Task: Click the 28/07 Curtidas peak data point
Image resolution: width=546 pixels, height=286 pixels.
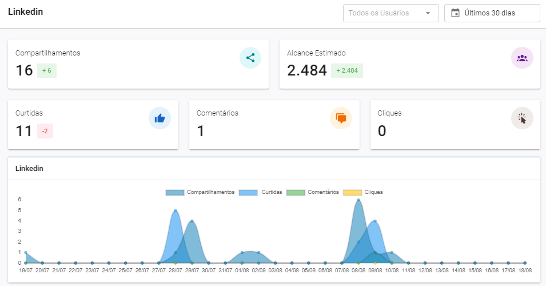Action: (176, 210)
